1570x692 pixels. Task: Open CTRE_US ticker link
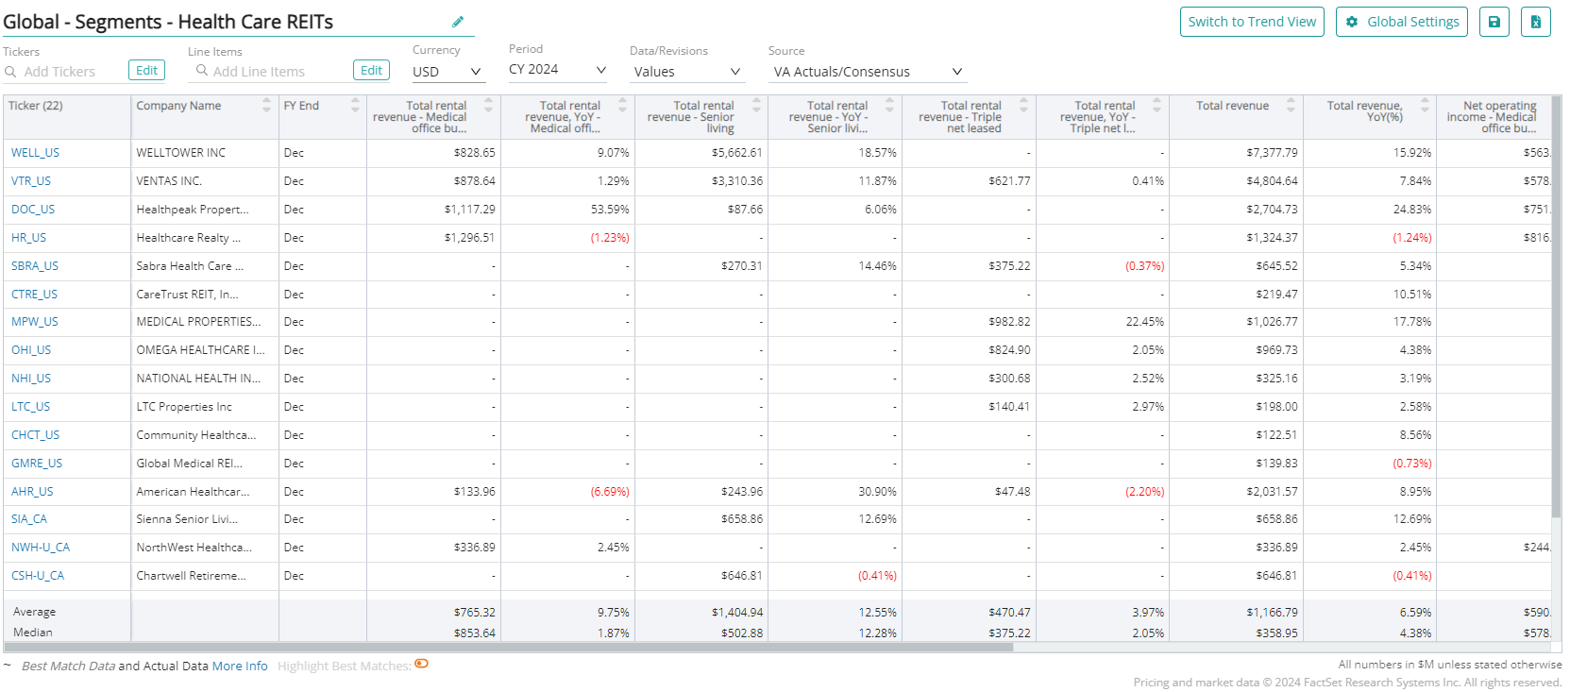point(34,295)
